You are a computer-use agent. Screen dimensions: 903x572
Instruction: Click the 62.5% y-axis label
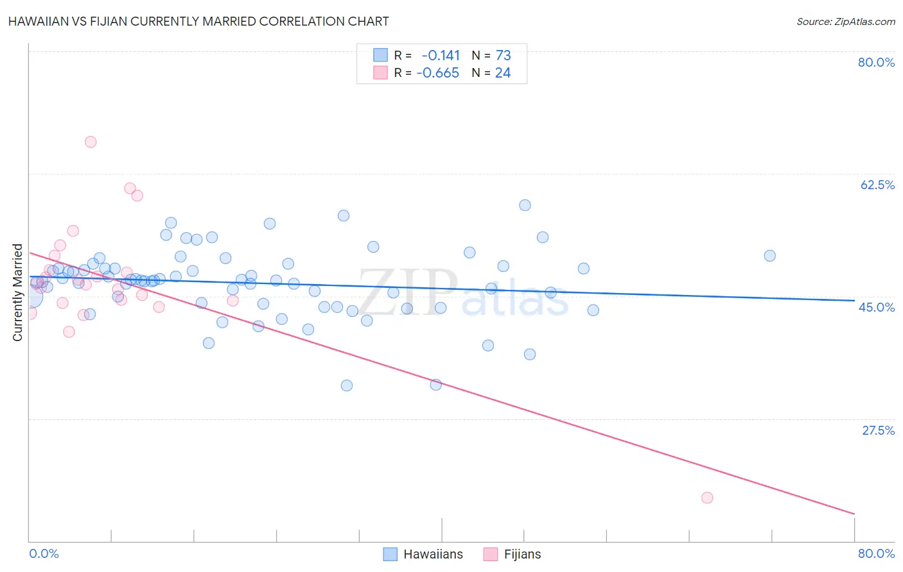click(x=877, y=185)
